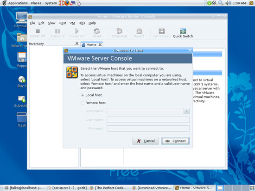The image size is (255, 191).
Task: Click the volume speaker icon in top panel
Action: coord(228,3)
